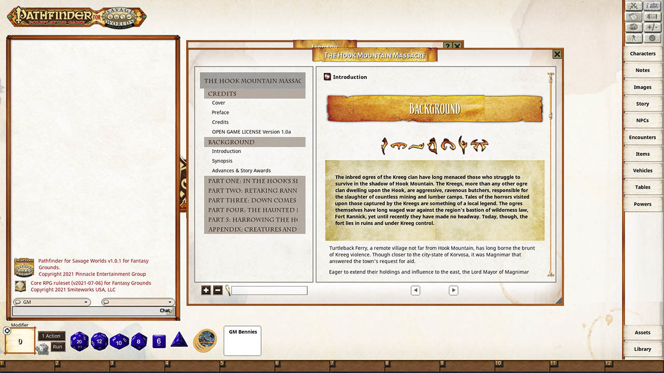The image size is (664, 373).
Task: Select the Synopsis chapter entry
Action: (222, 161)
